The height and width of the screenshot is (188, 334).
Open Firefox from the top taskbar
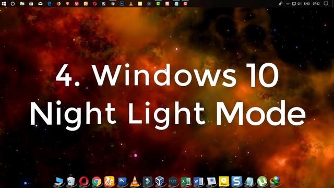(x=58, y=4)
